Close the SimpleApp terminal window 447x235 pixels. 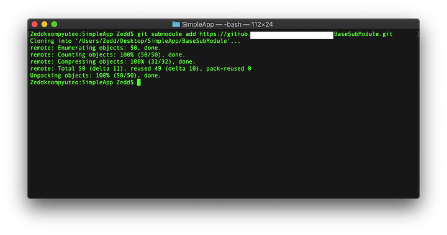coord(35,24)
